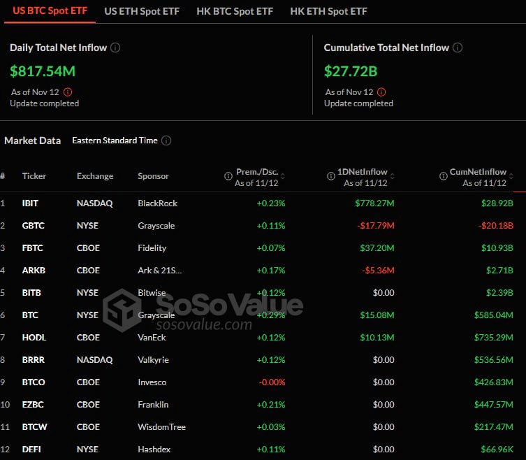This screenshot has width=526, height=460.
Task: Click info icon beside Daily Total Net Inflow
Action: (x=115, y=48)
